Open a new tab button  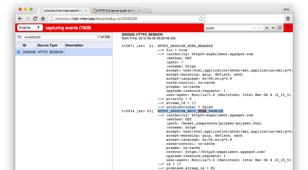pos(148,11)
